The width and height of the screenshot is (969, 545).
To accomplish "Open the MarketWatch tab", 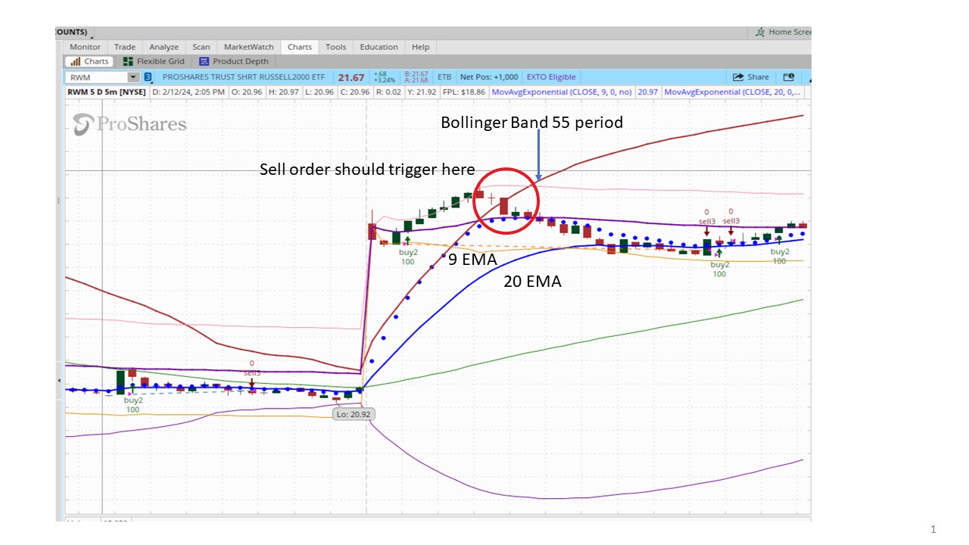I will tap(248, 47).
